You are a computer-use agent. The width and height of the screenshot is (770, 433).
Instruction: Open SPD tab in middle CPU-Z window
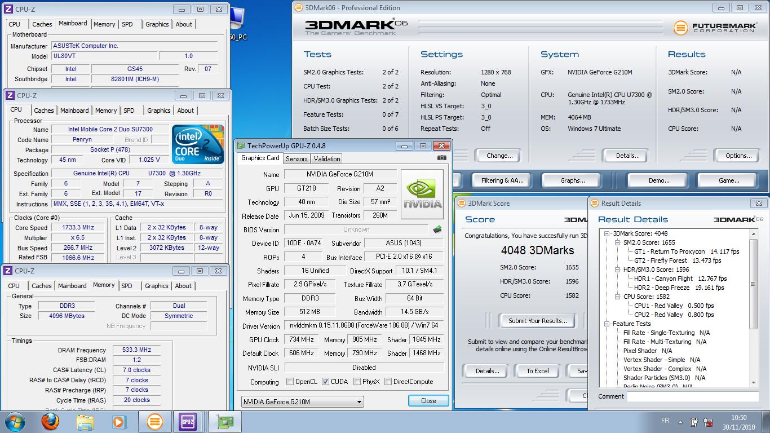[129, 111]
